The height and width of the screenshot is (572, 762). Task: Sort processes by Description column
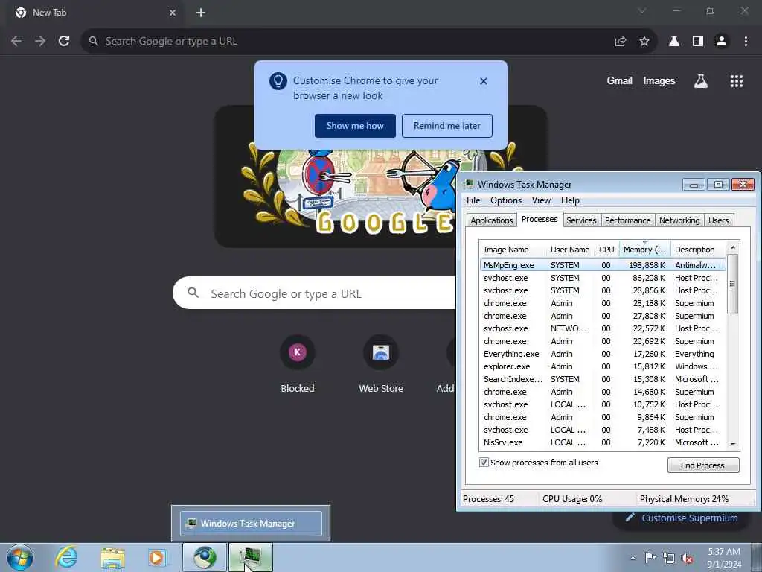(698, 250)
